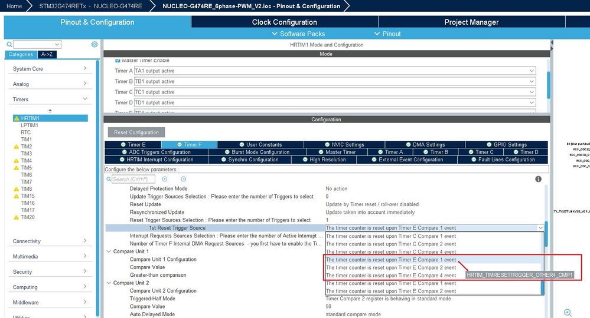Viewport: 590px width, 318px height.
Task: Go to Home breadcrumb
Action: pos(14,6)
